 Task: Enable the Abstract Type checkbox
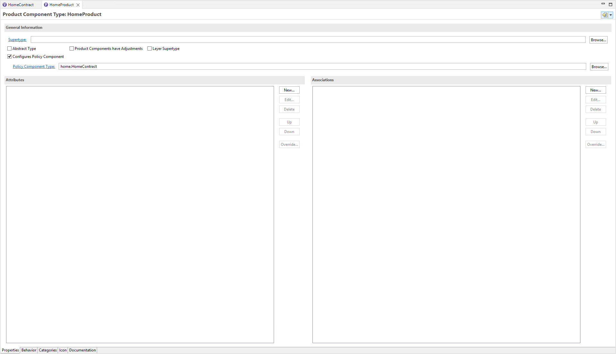click(x=10, y=48)
